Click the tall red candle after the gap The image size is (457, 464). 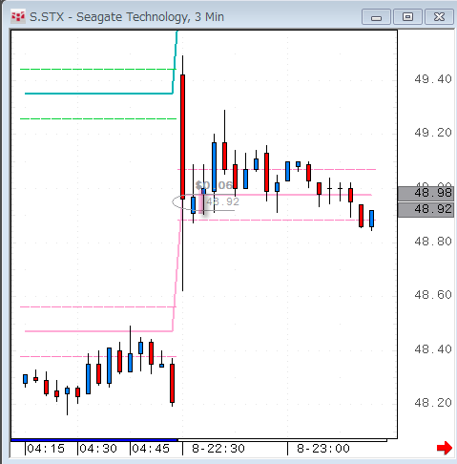(182, 137)
